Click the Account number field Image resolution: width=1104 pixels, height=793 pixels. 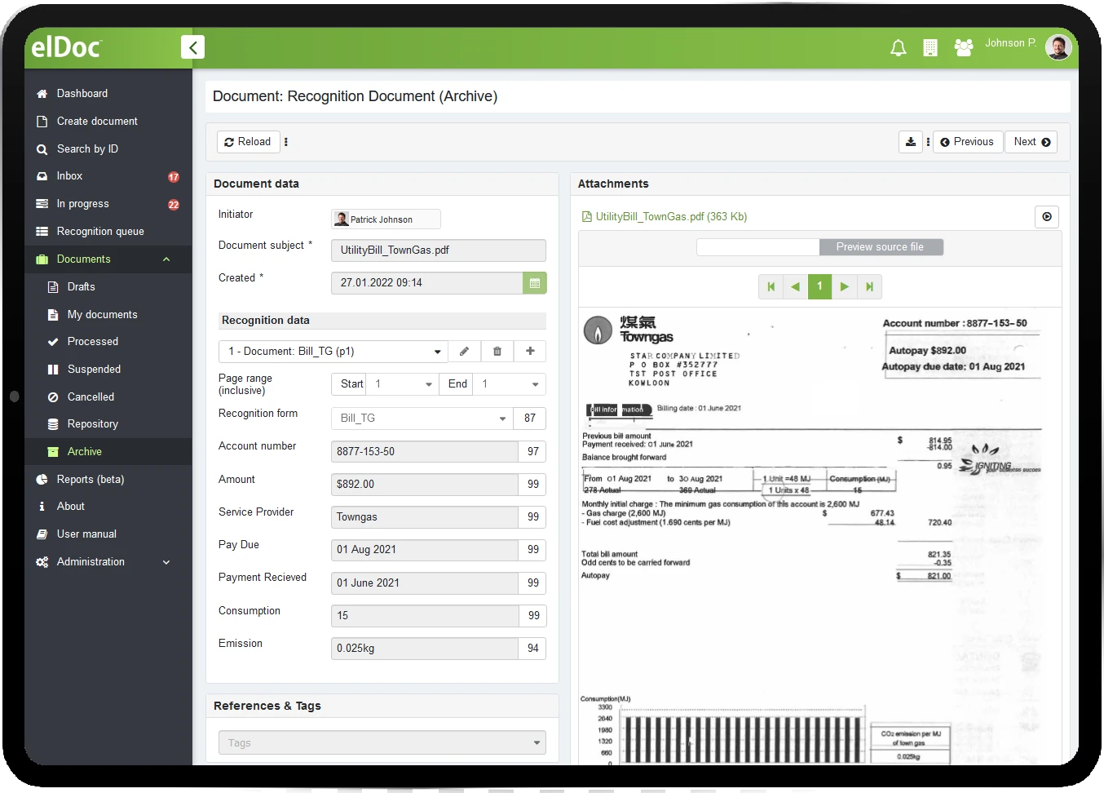tap(425, 452)
